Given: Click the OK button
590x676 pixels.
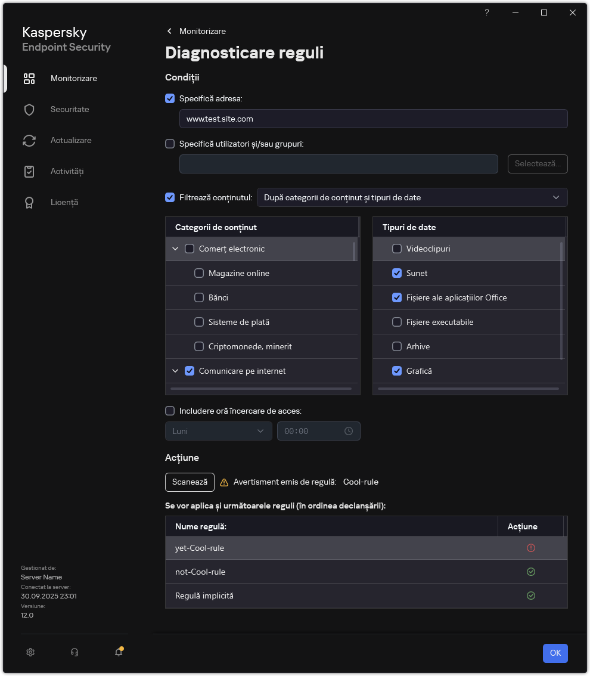Looking at the screenshot, I should pyautogui.click(x=555, y=653).
